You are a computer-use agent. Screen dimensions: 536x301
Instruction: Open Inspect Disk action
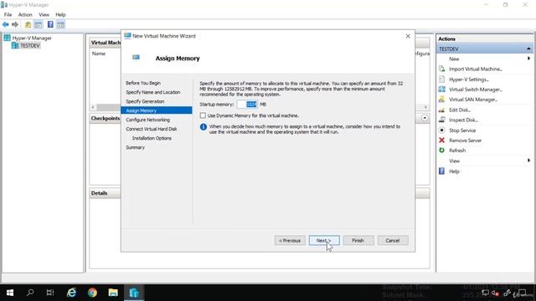point(463,120)
